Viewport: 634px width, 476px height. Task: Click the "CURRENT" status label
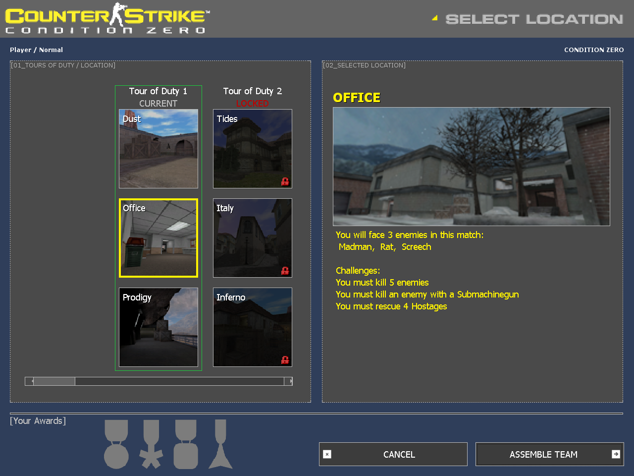pos(158,104)
